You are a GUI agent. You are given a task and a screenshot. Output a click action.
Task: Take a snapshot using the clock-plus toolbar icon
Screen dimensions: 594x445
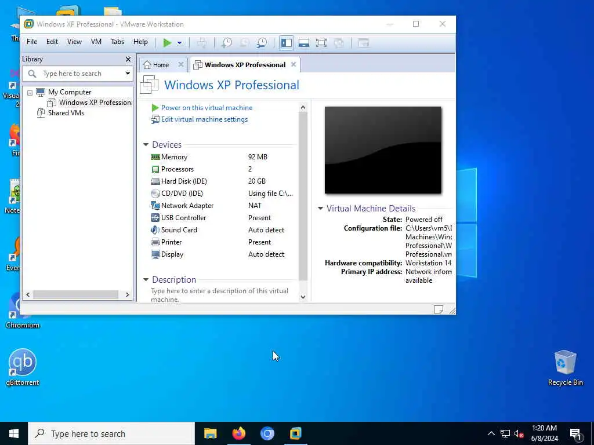coord(227,43)
